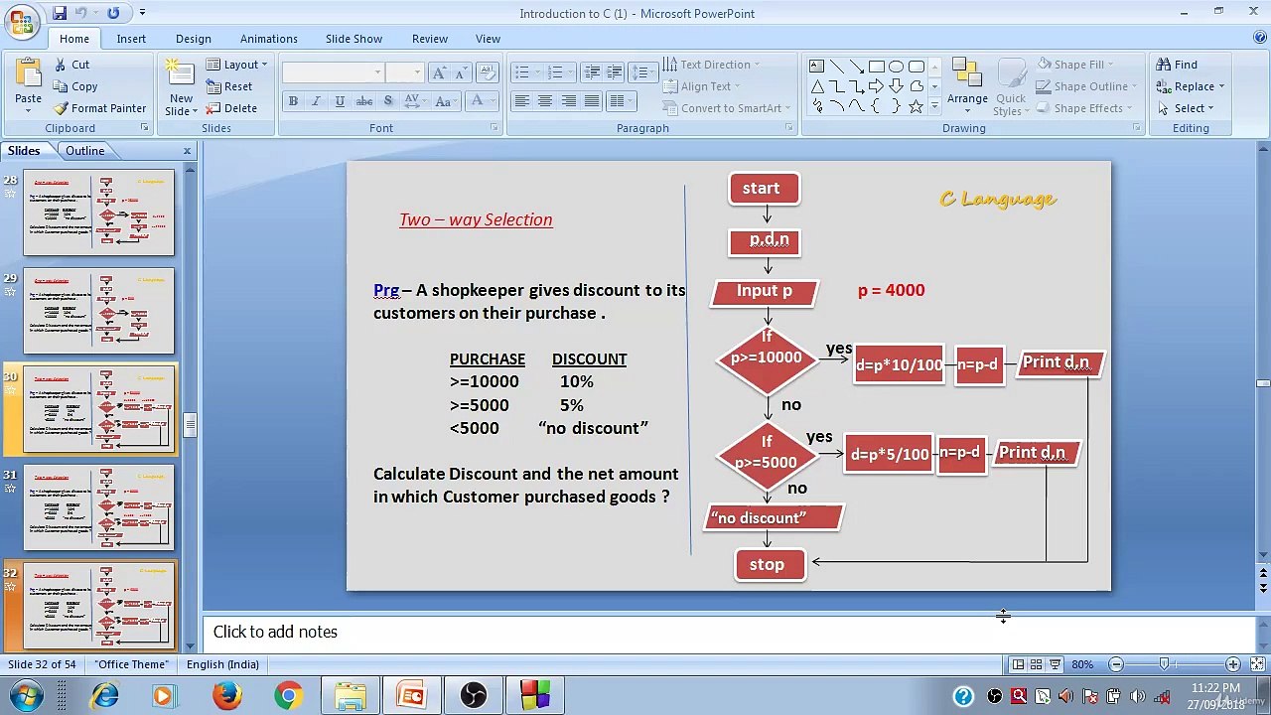Toggle Italic formatting
Screen dimensions: 1271x715
tap(316, 101)
